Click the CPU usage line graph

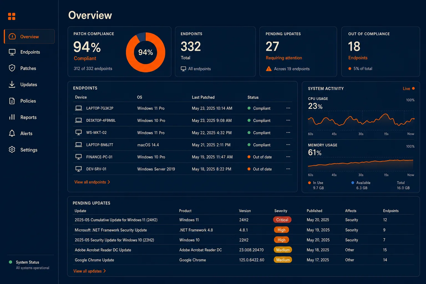361,120
